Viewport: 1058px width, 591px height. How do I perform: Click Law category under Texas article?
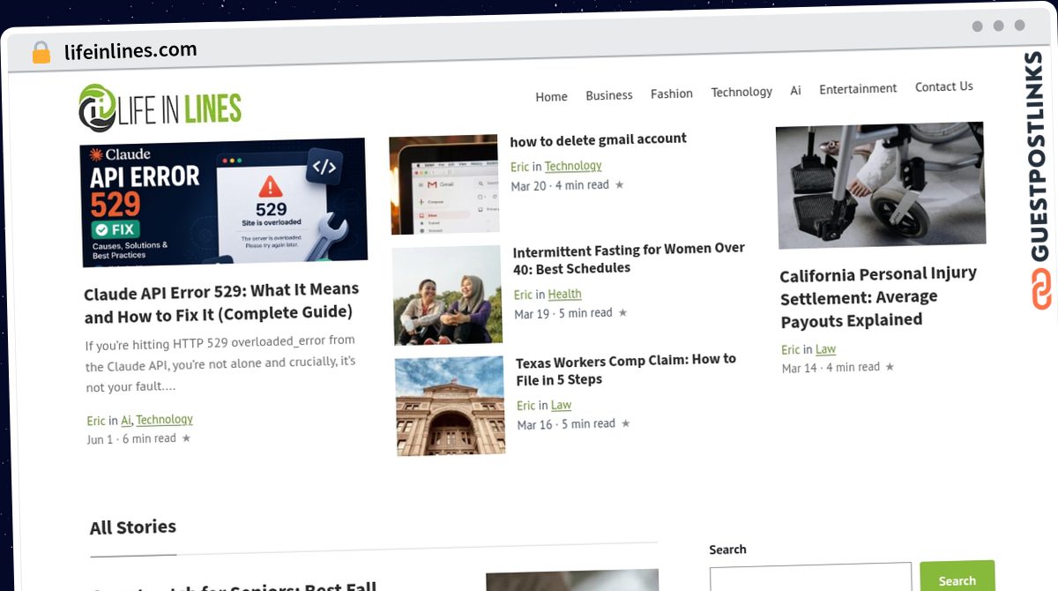(562, 406)
